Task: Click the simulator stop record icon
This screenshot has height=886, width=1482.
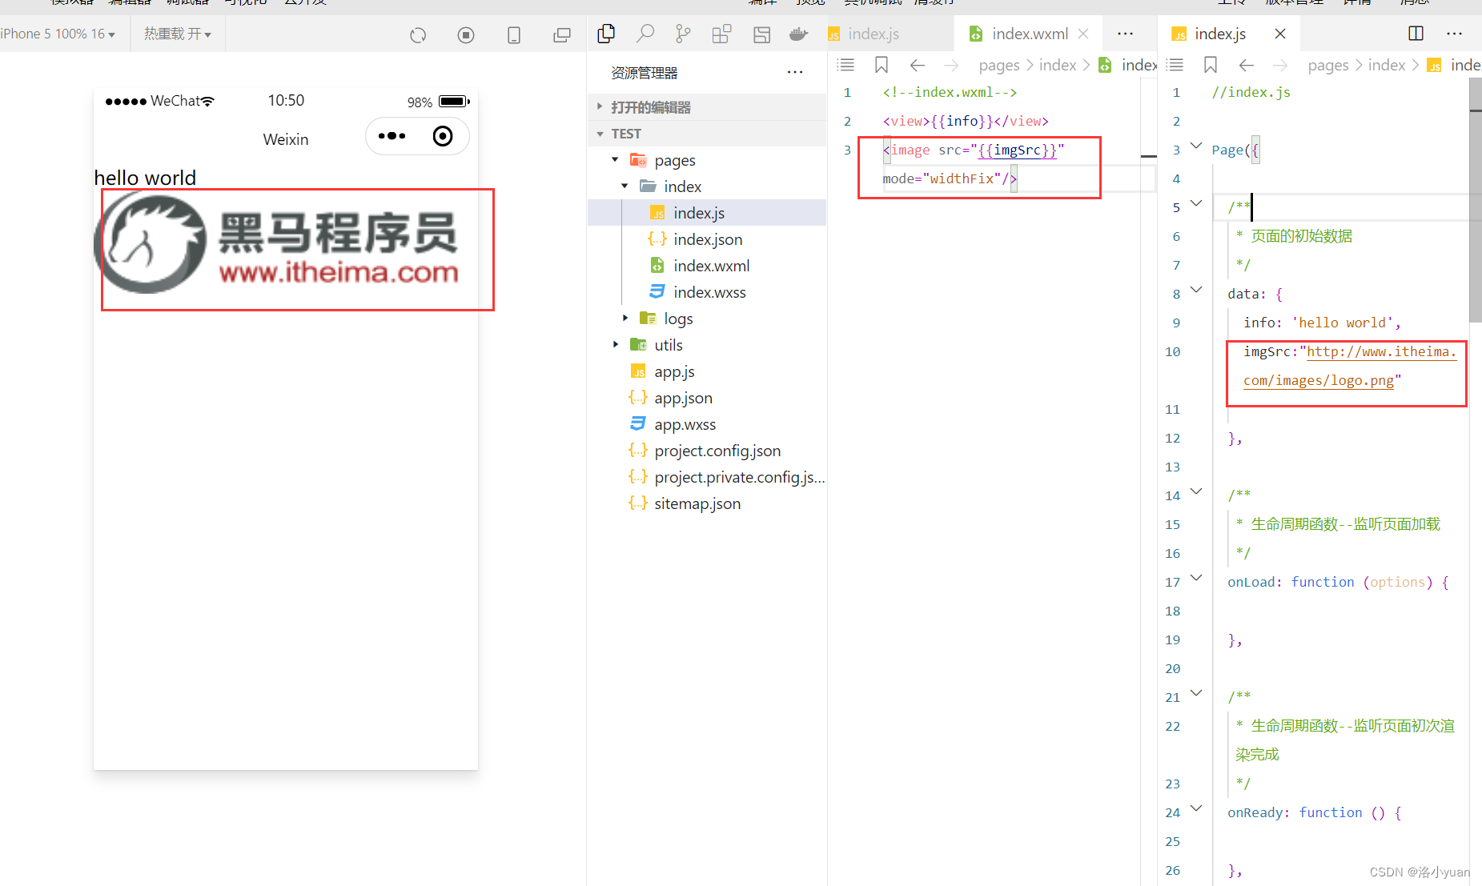Action: pyautogui.click(x=466, y=35)
